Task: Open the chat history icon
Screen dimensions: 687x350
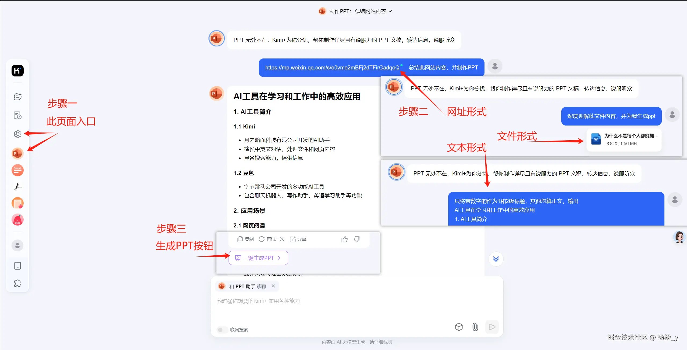Action: pyautogui.click(x=17, y=115)
